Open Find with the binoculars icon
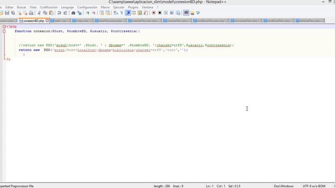Image resolution: width=335 pixels, height=188 pixels. click(73, 13)
